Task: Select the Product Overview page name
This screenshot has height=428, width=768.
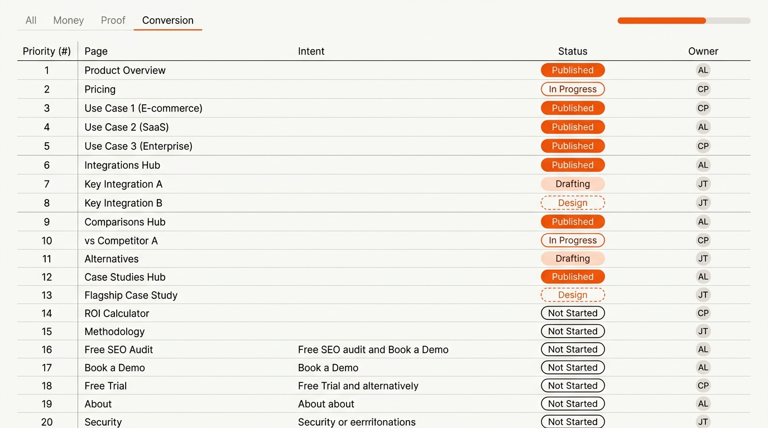Action: point(125,70)
